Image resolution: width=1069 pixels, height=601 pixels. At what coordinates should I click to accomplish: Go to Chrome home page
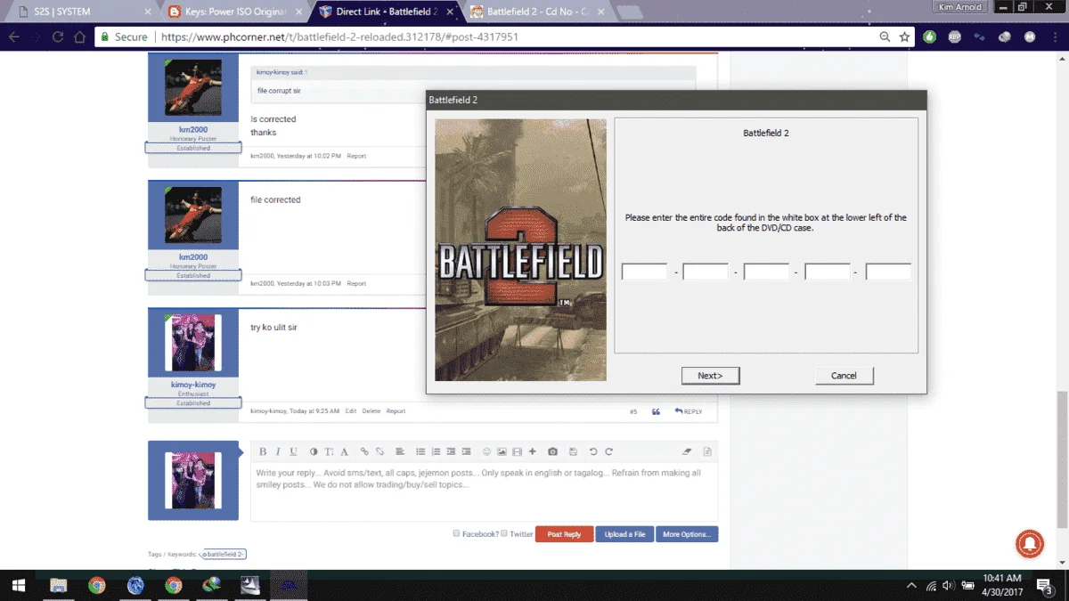coord(80,37)
